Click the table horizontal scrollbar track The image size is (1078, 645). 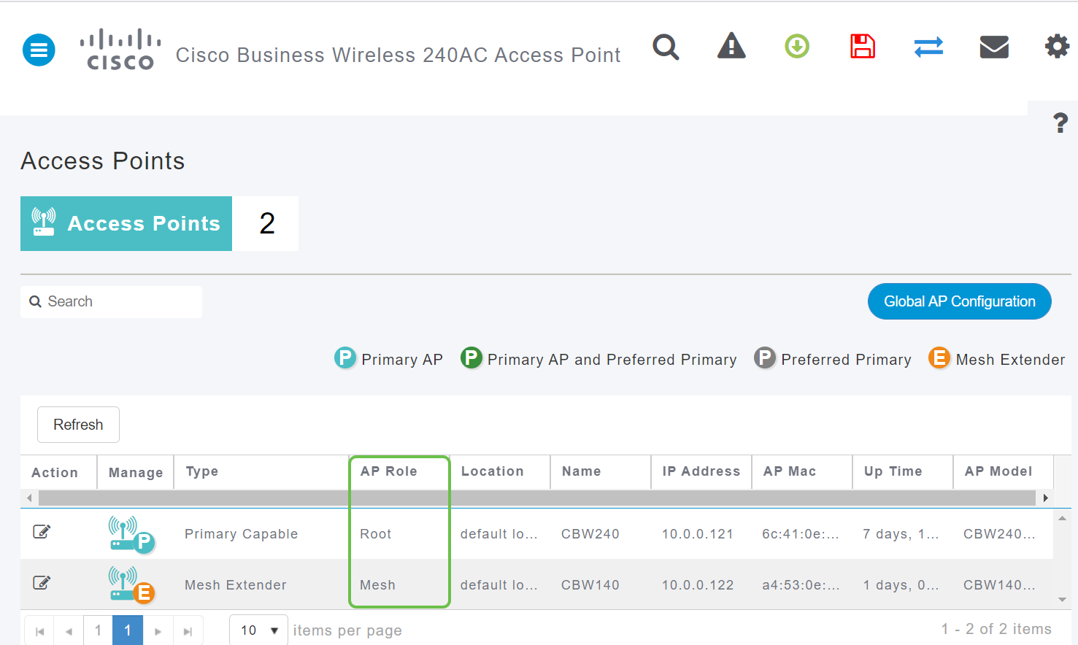click(537, 498)
